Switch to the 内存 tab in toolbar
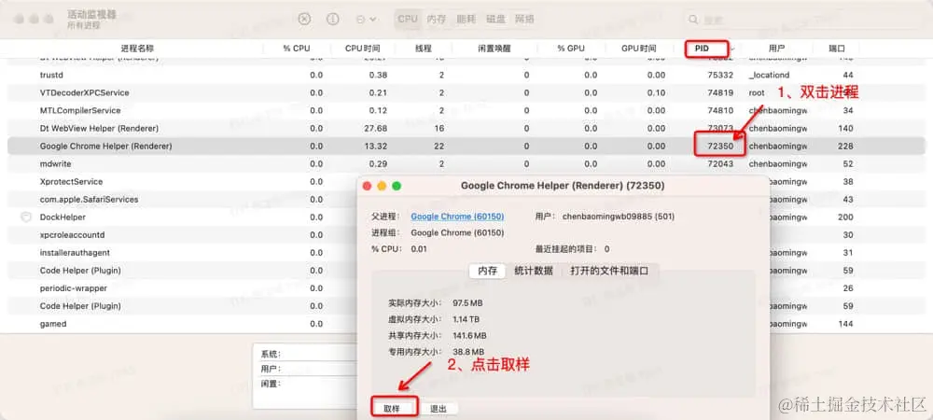 click(436, 19)
